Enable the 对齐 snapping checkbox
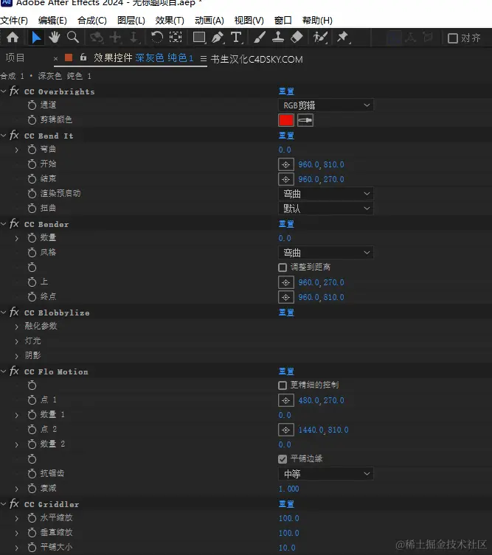 (x=453, y=38)
